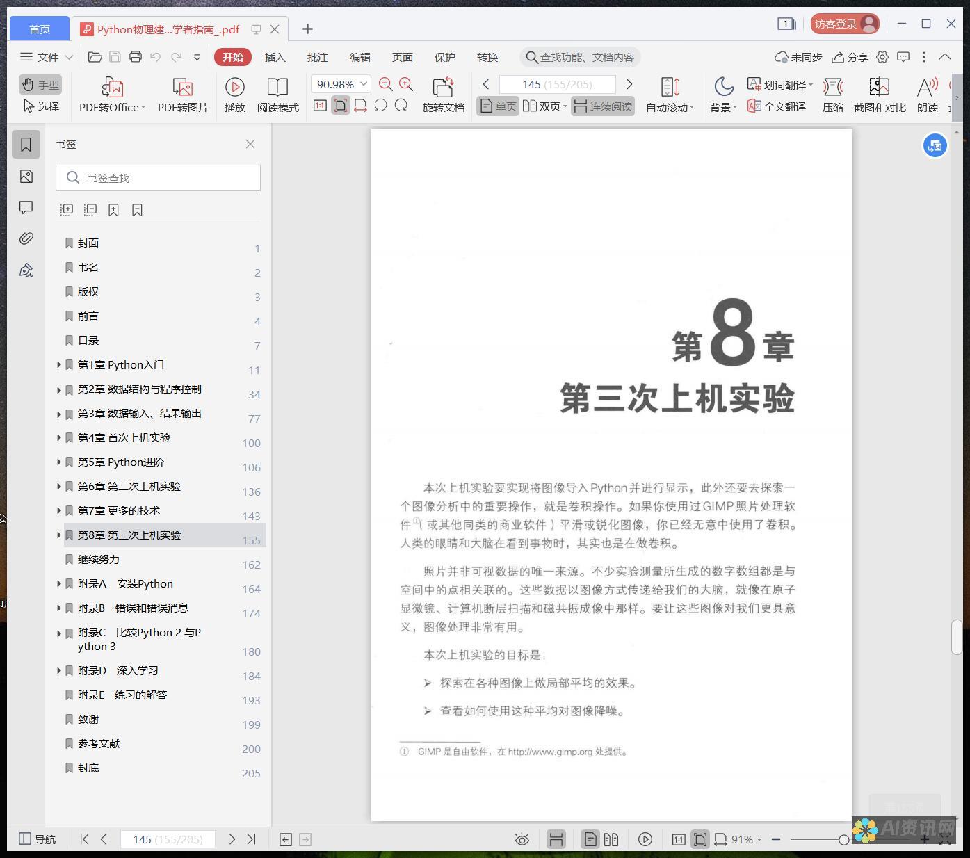Start slideshow with the 播放 button
The image size is (970, 858).
(x=234, y=95)
